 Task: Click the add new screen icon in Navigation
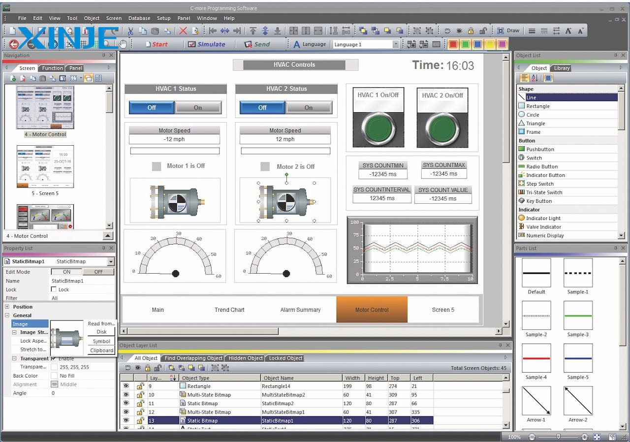point(13,78)
